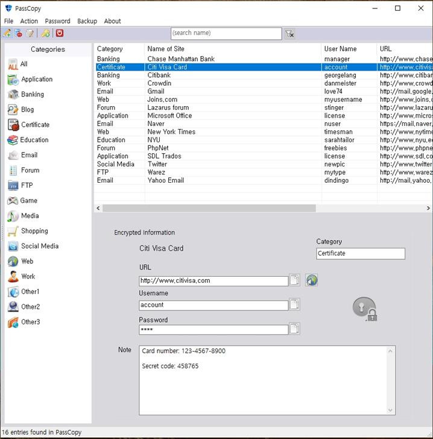Screen dimensions: 433x439
Task: Select the Application category in sidebar
Action: [30, 79]
